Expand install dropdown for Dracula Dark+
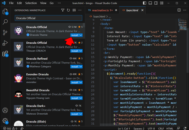Viewport: 189px width, 130px height. click(x=81, y=114)
